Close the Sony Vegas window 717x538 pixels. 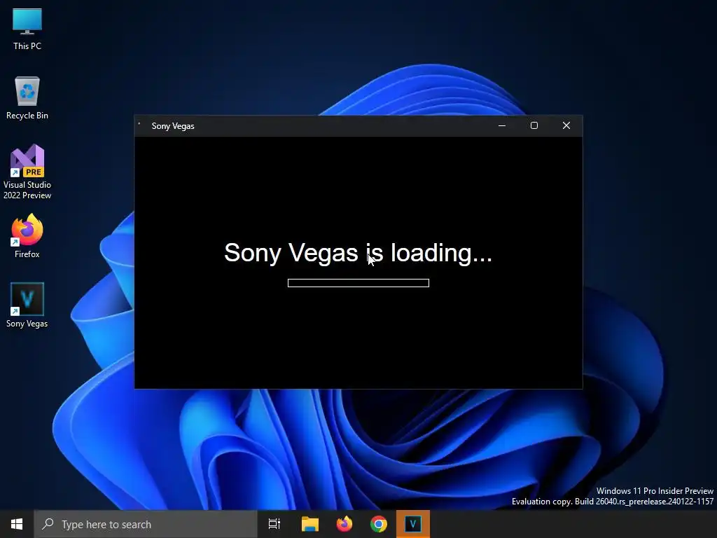(566, 126)
